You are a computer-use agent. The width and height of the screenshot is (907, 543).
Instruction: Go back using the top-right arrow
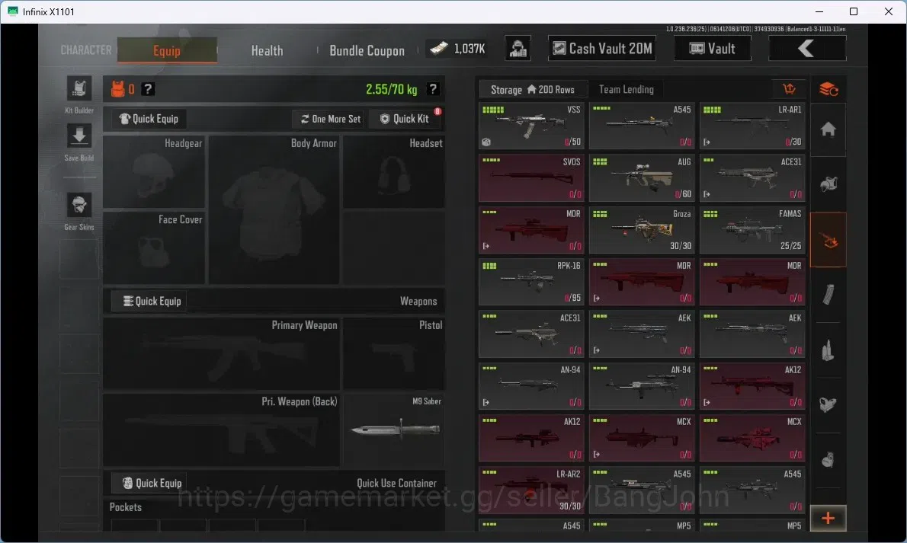pos(806,49)
